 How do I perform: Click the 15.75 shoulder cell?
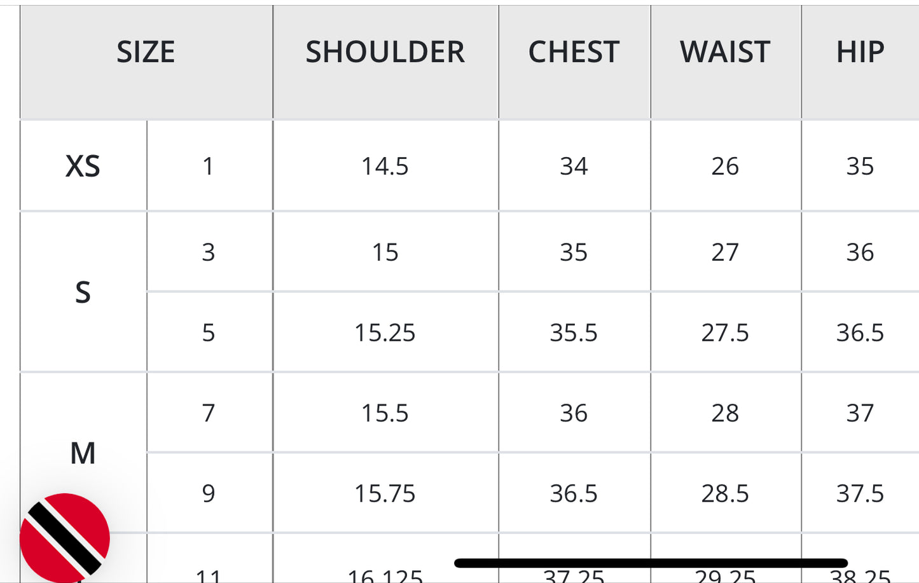pos(385,493)
